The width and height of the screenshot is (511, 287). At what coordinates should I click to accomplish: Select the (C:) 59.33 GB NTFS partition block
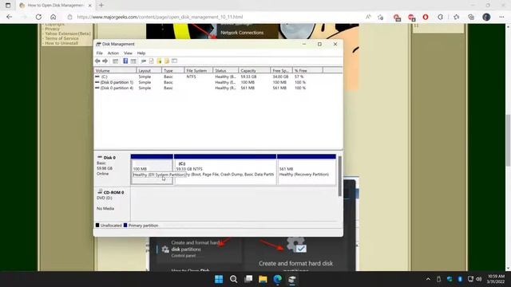(x=225, y=170)
